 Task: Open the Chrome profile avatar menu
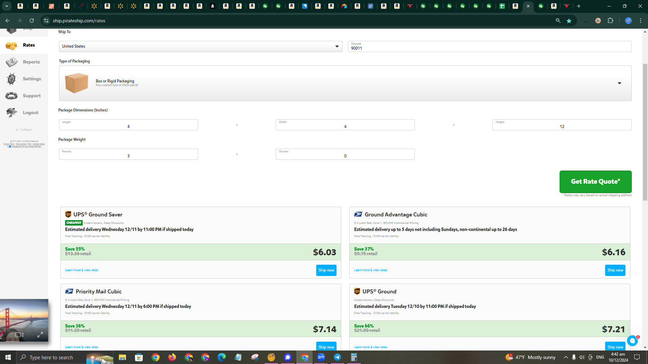click(628, 21)
